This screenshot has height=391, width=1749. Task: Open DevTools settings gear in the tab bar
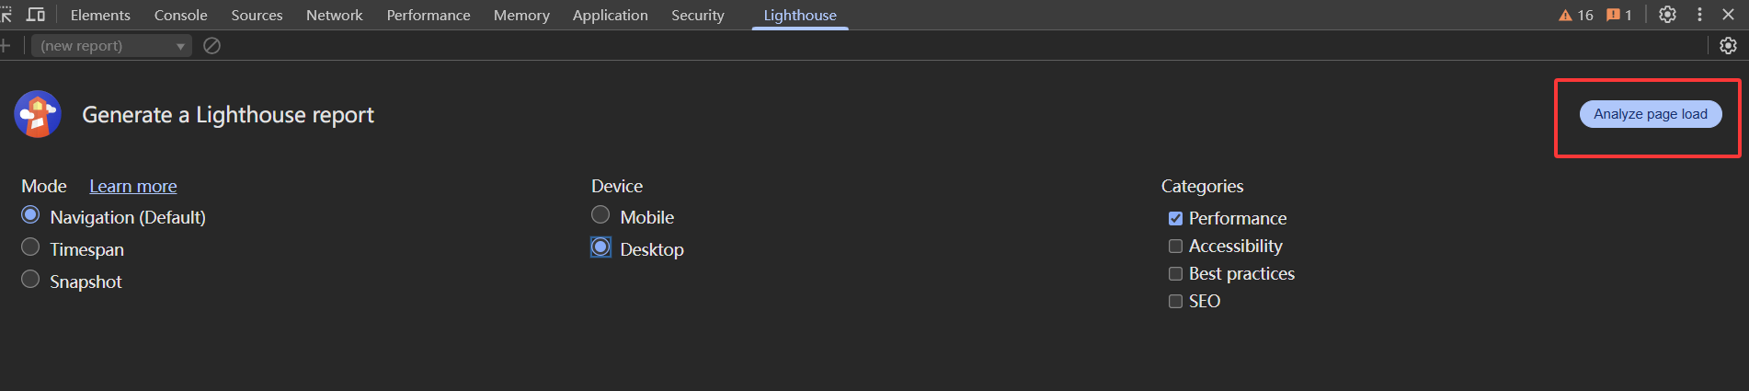[x=1667, y=15]
